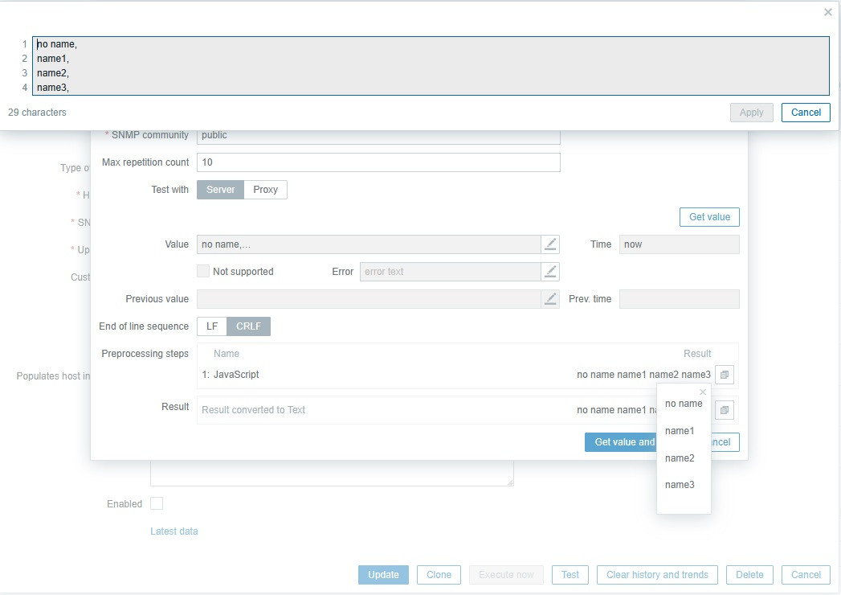This screenshot has width=841, height=595.
Task: Click the Get value button
Action: pyautogui.click(x=709, y=217)
